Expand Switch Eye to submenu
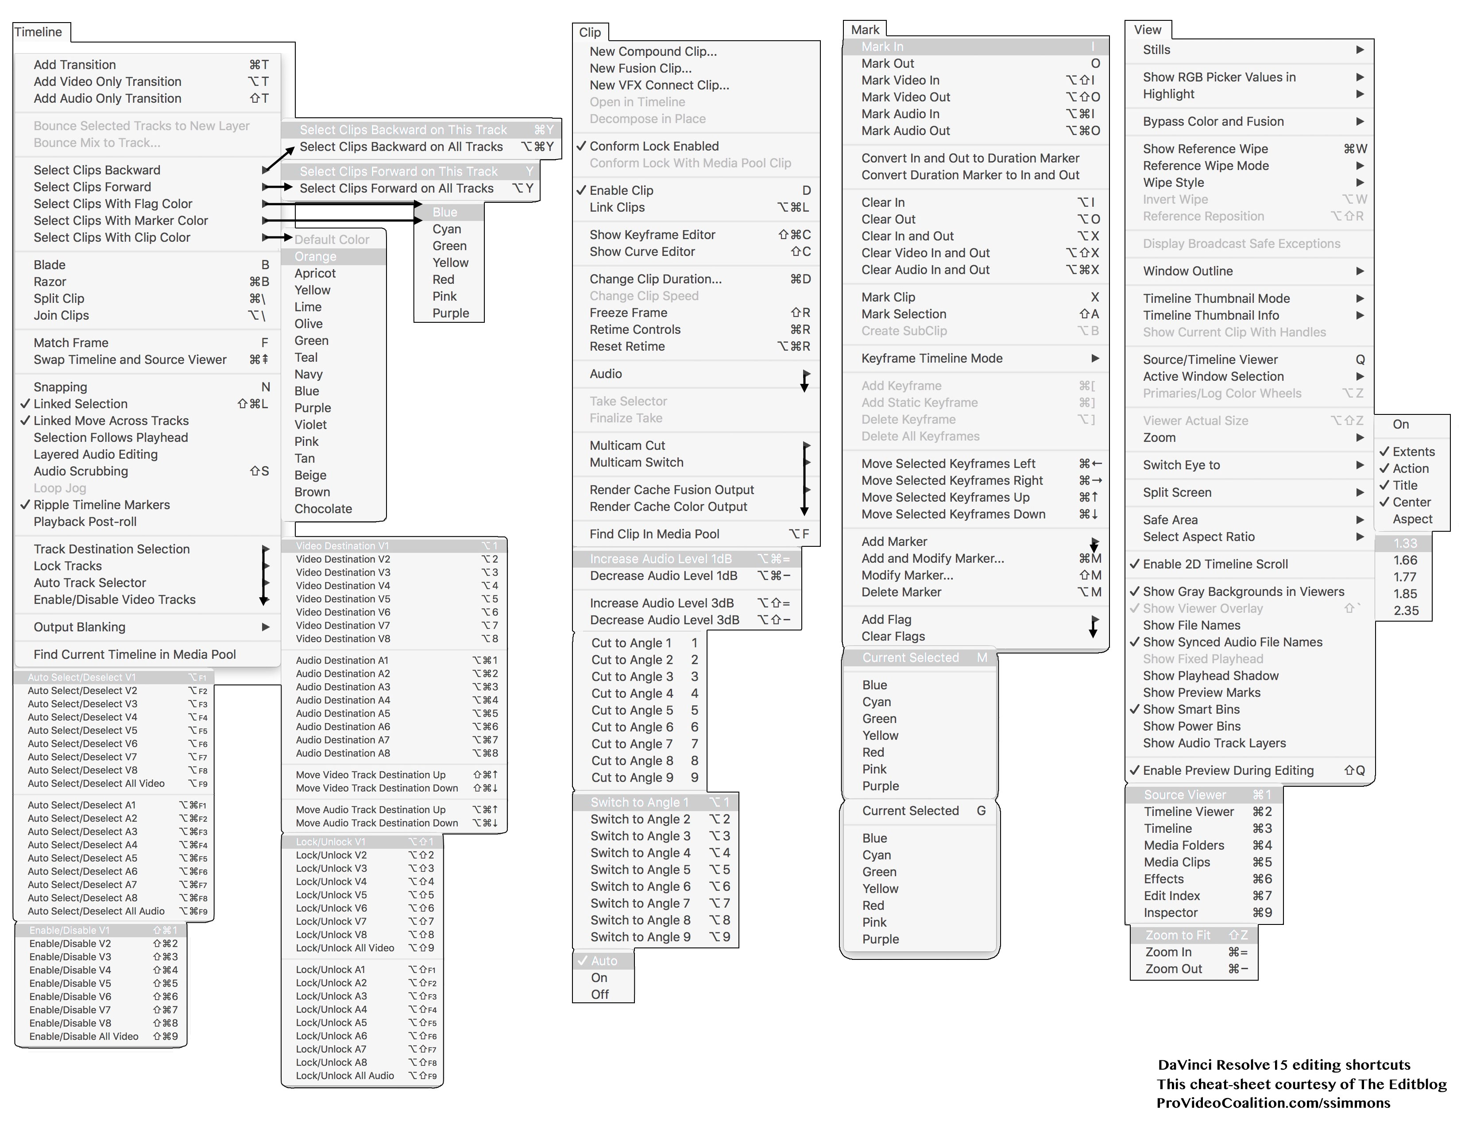The width and height of the screenshot is (1461, 1129). 1250,465
